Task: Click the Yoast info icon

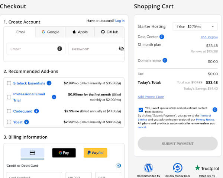Action: point(26,122)
